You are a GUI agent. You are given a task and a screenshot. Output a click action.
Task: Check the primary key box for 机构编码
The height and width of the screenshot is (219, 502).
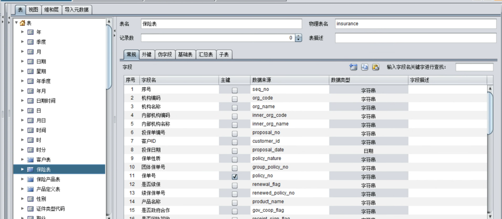pos(235,99)
